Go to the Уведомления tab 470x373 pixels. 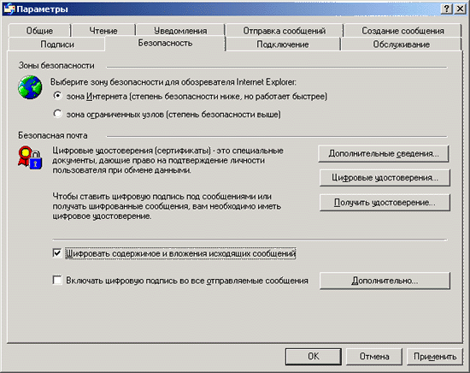(x=180, y=31)
